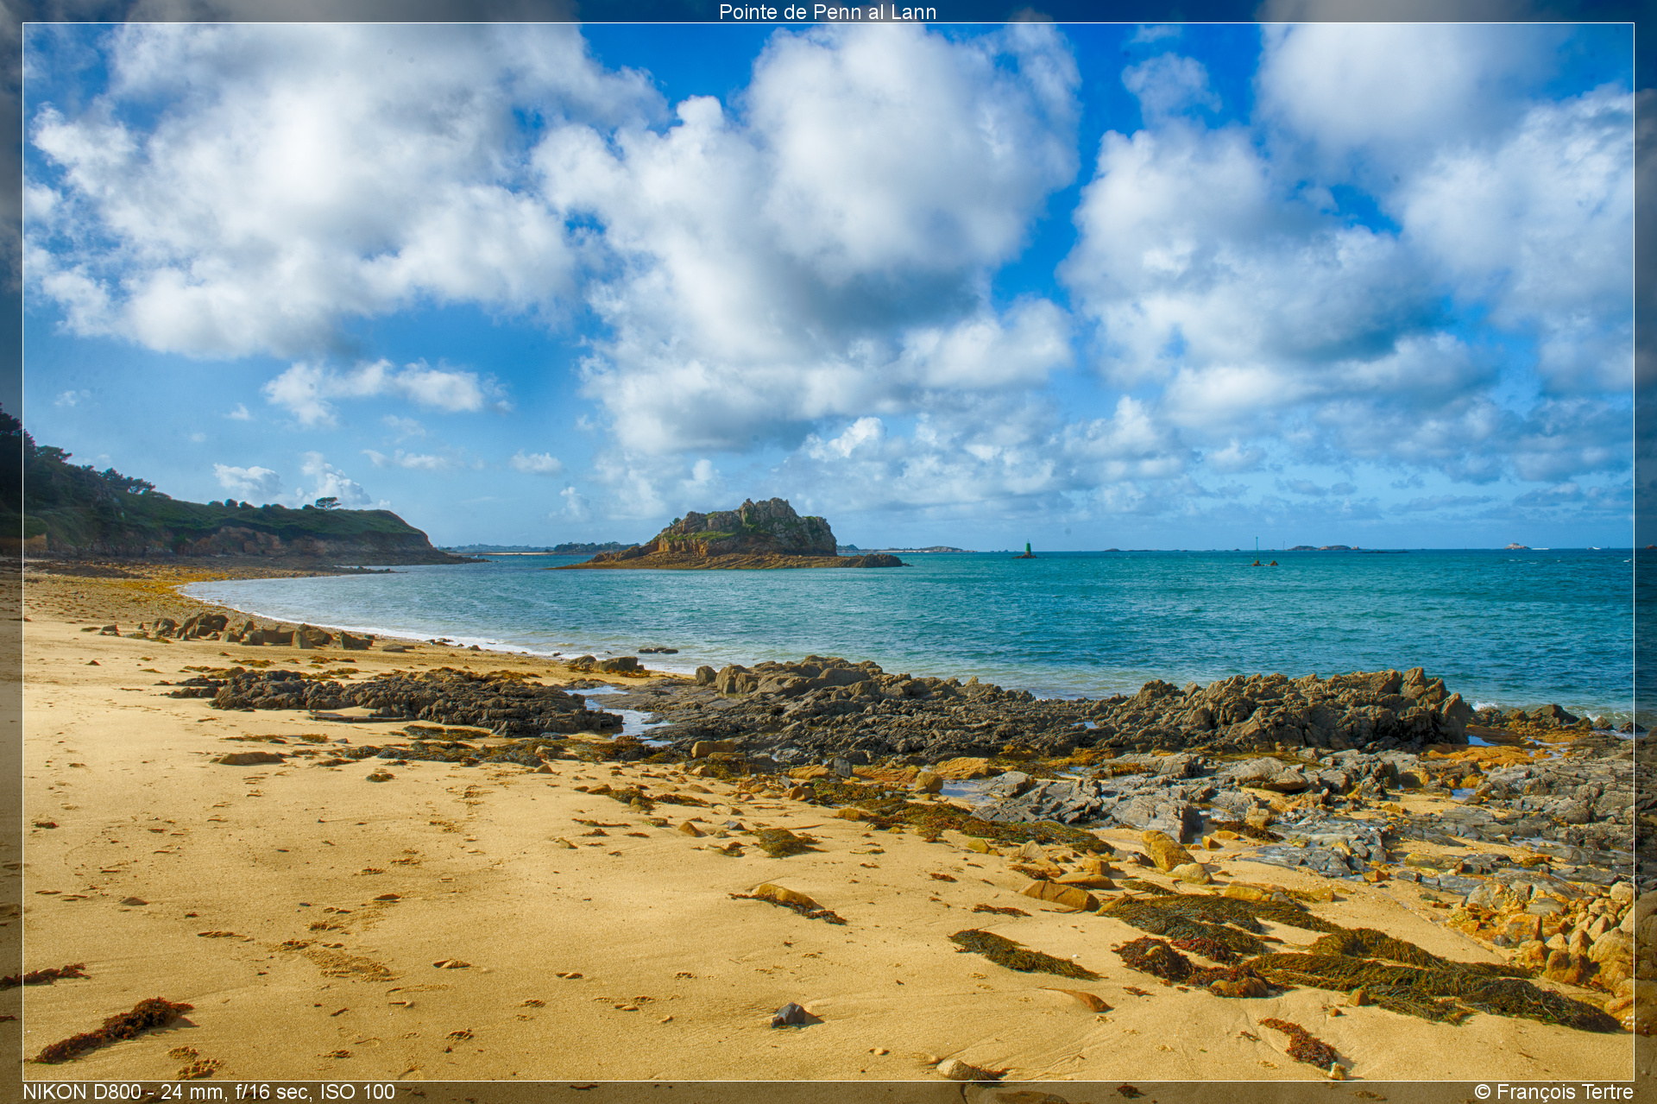Viewport: 1657px width, 1104px height.
Task: Click the title text 'Pointe de Penn al Lann'
Action: click(828, 12)
